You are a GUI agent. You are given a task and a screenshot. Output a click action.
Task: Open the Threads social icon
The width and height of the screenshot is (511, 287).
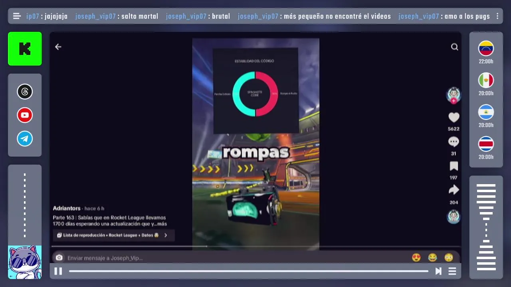point(25,92)
